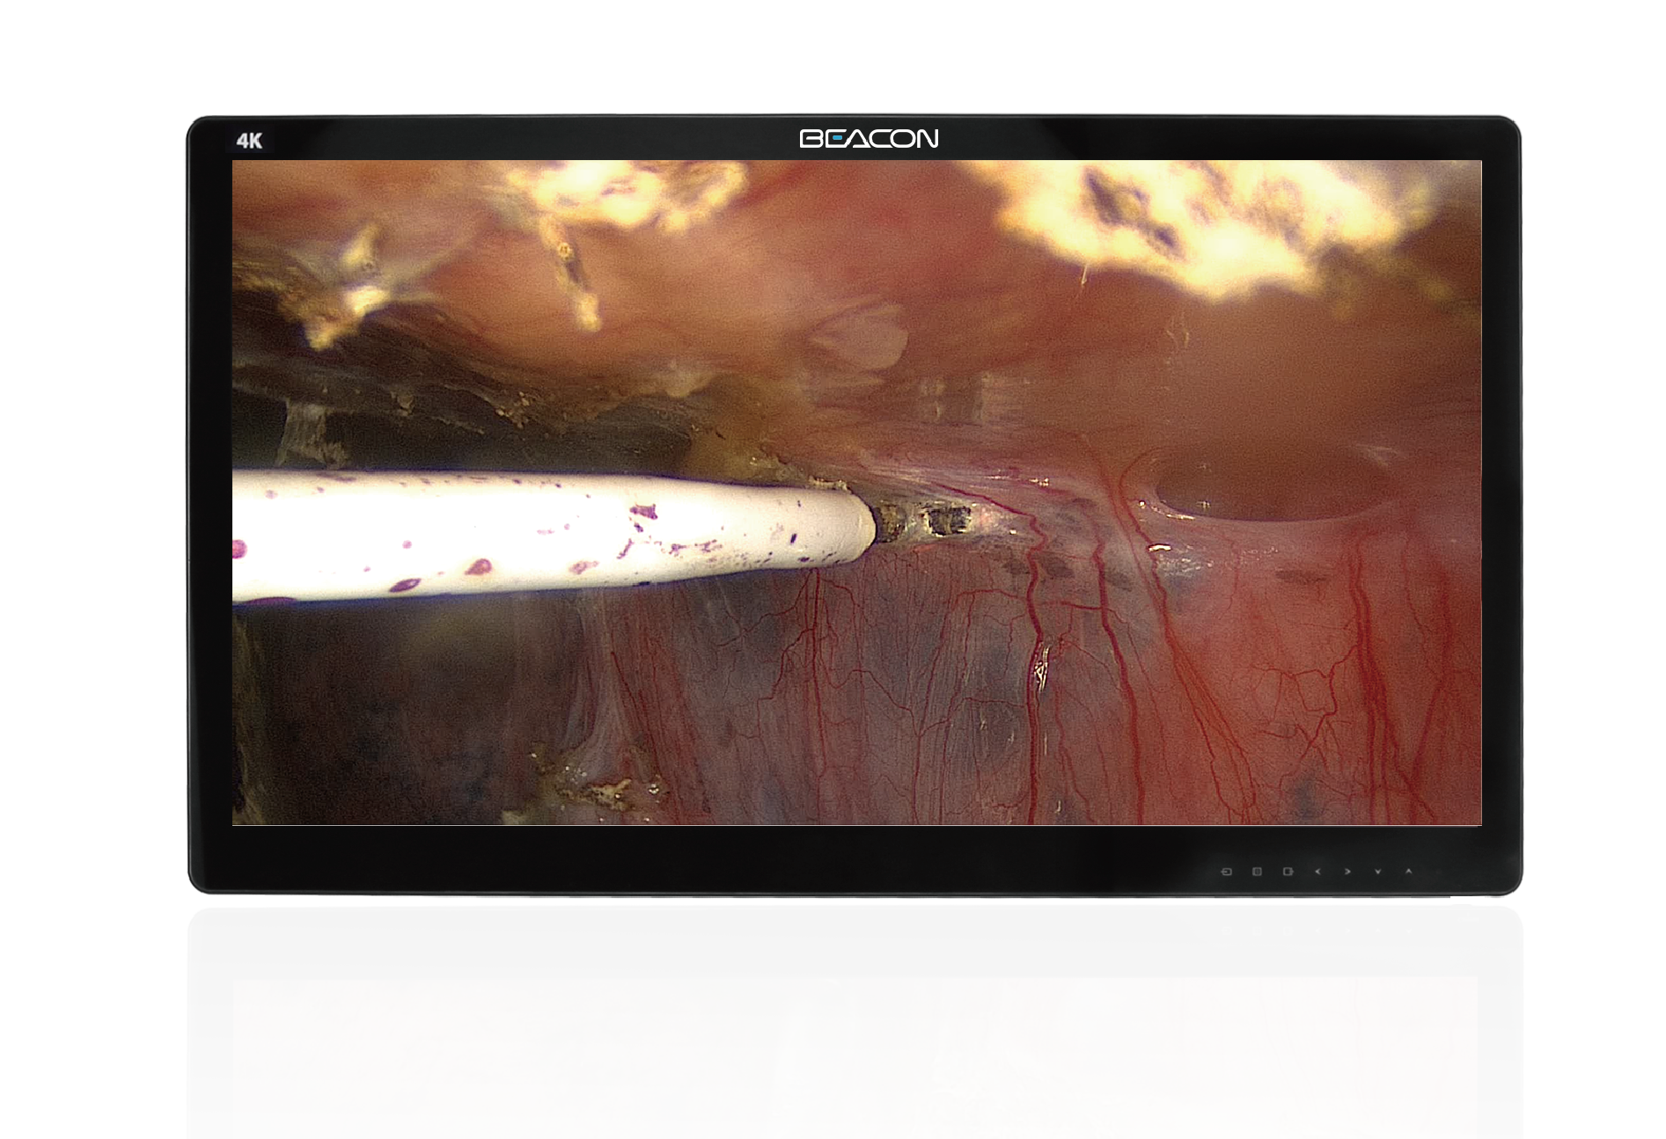Tap the input source button on bezel
1666x1139 pixels.
pyautogui.click(x=1227, y=872)
